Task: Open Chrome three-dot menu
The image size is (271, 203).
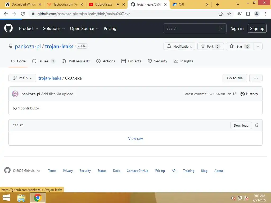Action: coord(265,14)
